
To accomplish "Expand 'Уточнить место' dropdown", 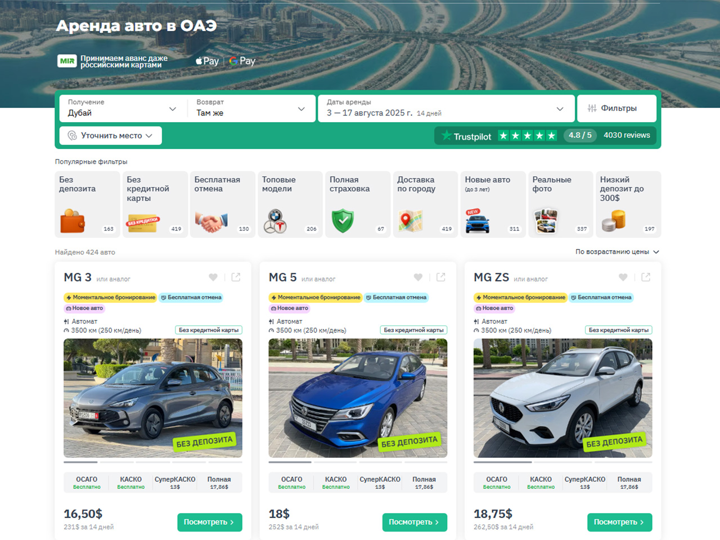I will [x=110, y=136].
